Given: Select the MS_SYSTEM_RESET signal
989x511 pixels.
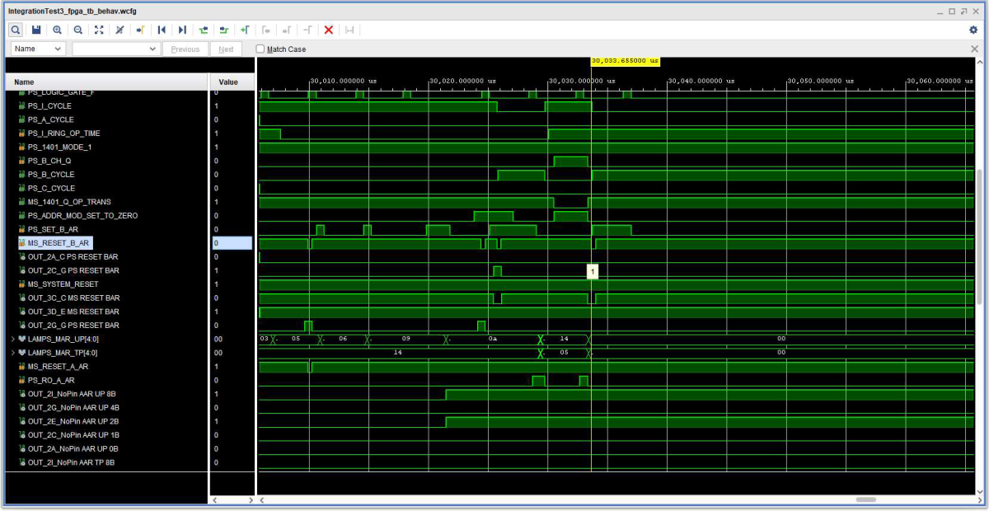Looking at the screenshot, I should click(x=63, y=284).
